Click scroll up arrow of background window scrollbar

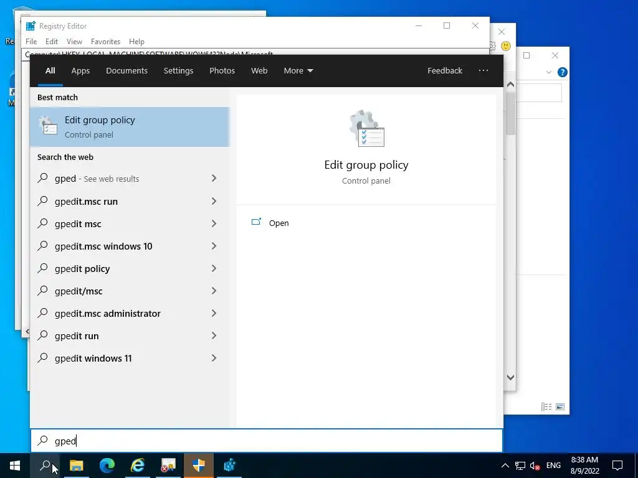tap(510, 85)
